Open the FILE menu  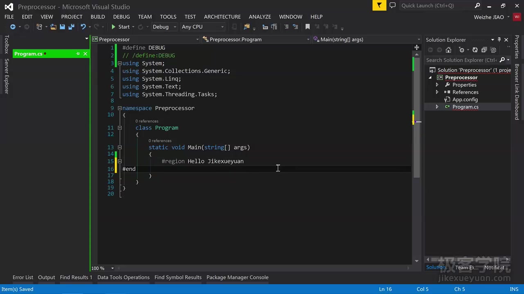tap(9, 17)
